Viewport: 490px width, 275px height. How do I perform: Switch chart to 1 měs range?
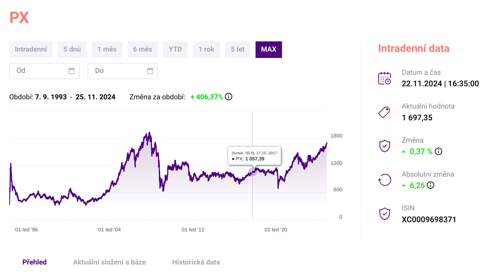click(107, 50)
